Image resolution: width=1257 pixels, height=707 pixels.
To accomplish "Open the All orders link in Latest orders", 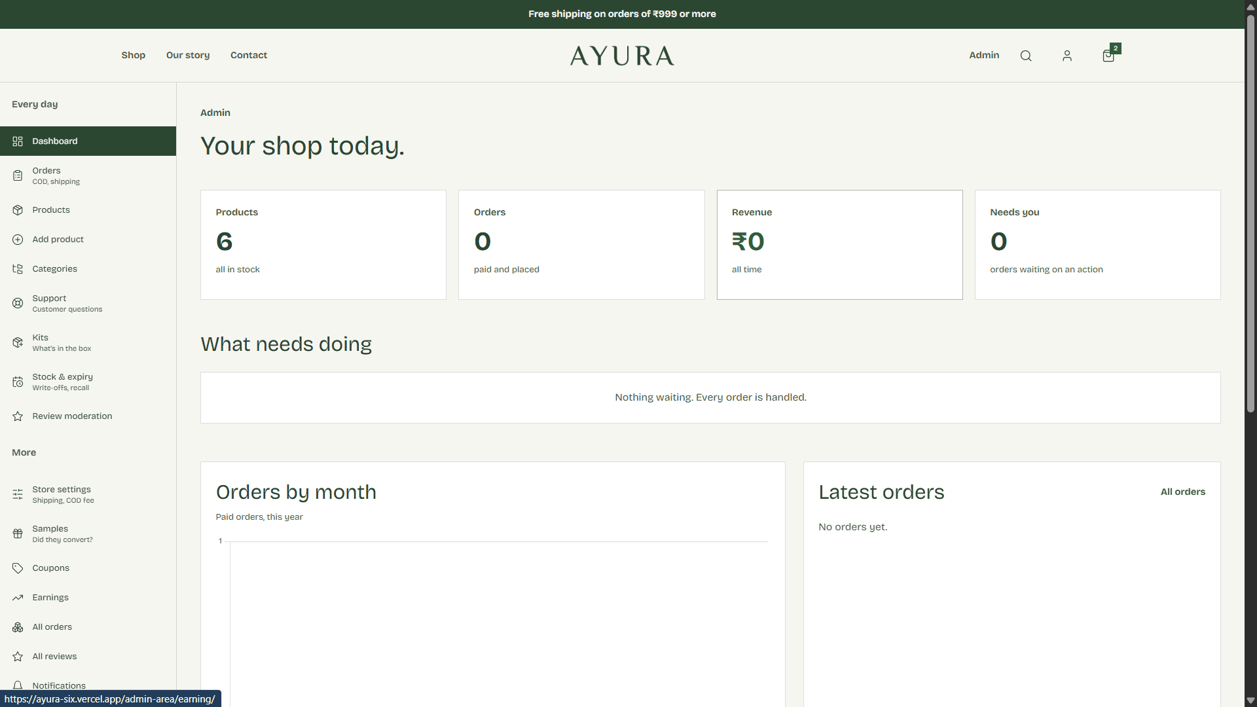I will point(1182,492).
